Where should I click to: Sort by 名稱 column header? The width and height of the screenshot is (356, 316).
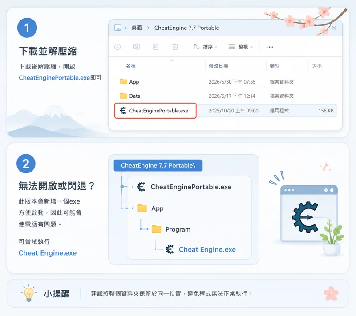point(131,66)
